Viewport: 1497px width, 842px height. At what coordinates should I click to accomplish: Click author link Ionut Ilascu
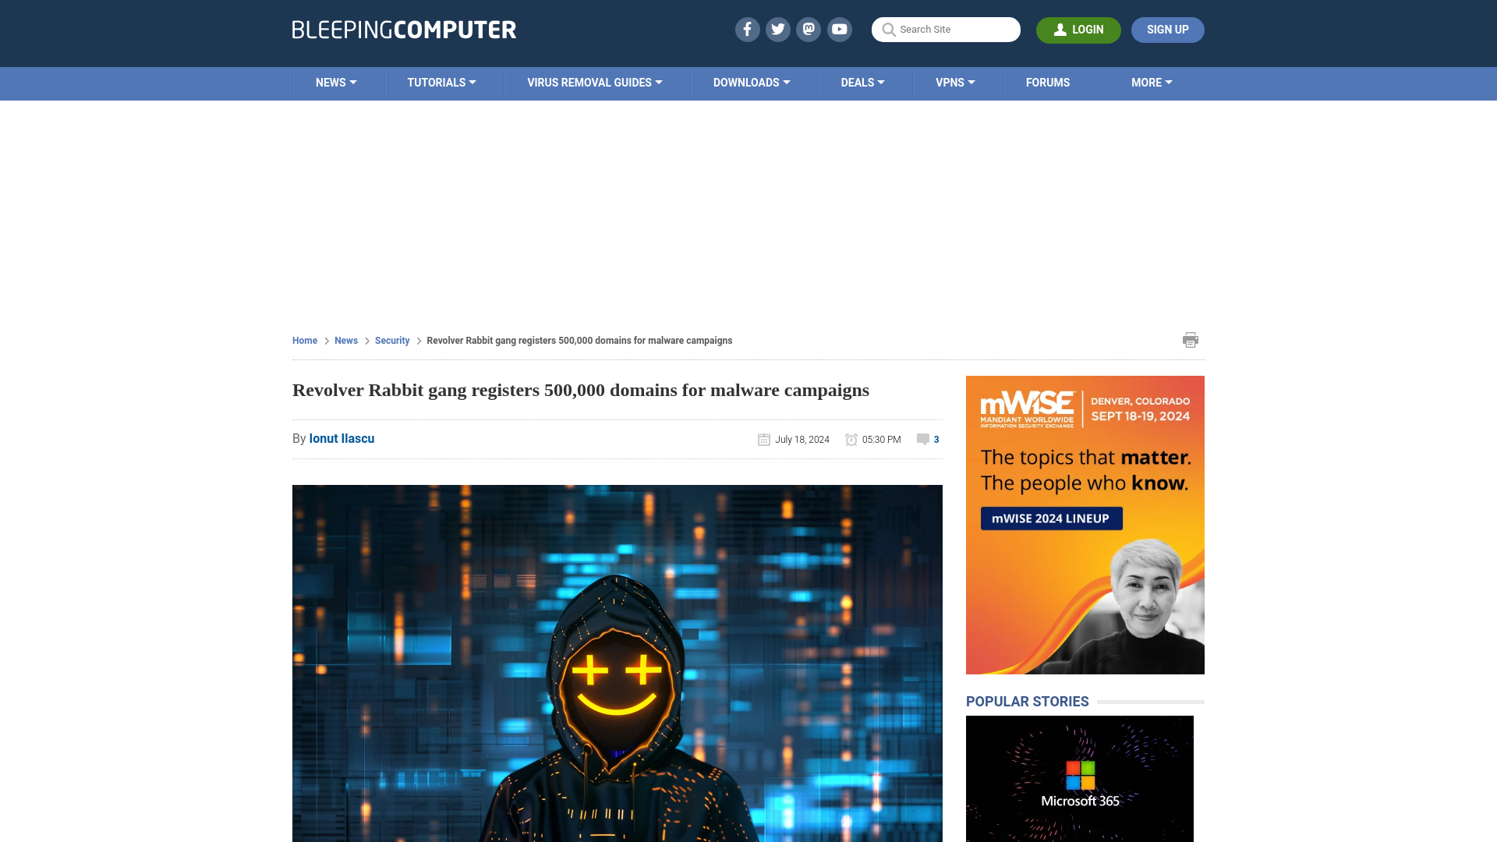click(342, 438)
